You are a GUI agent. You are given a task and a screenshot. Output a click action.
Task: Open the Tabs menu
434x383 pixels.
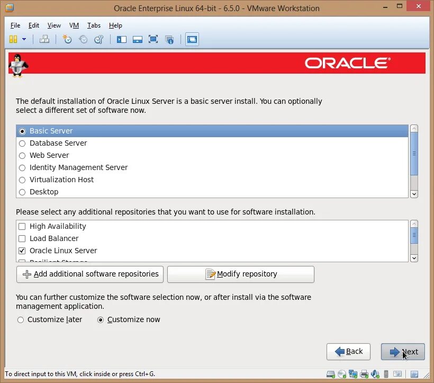pyautogui.click(x=94, y=25)
